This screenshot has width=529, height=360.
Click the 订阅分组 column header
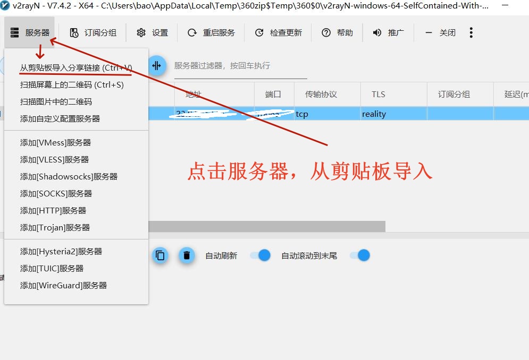click(460, 95)
